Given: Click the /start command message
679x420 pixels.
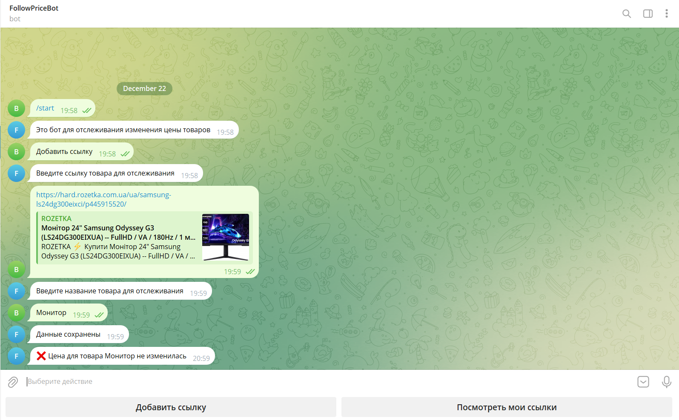Looking at the screenshot, I should point(45,108).
